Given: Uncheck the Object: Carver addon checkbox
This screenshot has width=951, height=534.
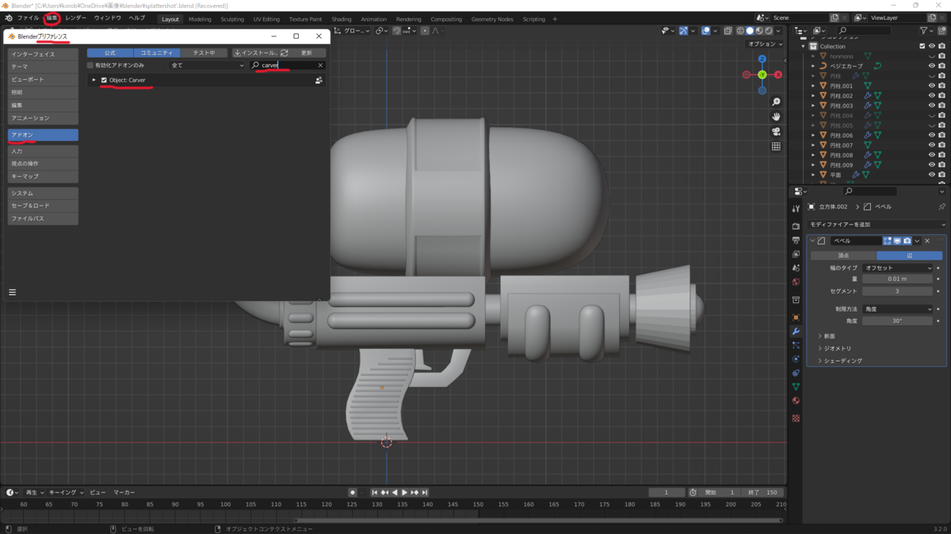Looking at the screenshot, I should [104, 81].
